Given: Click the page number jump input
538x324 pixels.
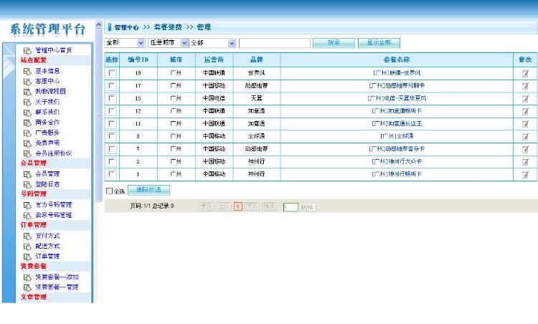Looking at the screenshot, I should coord(291,207).
